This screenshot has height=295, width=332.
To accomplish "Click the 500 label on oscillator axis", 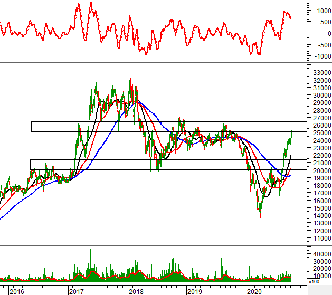I will tap(326, 22).
